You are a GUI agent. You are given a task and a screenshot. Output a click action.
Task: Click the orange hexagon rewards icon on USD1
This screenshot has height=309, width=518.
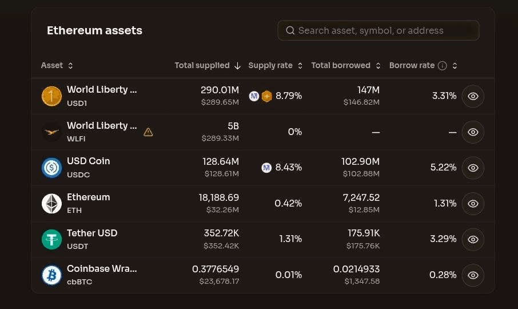click(x=266, y=96)
